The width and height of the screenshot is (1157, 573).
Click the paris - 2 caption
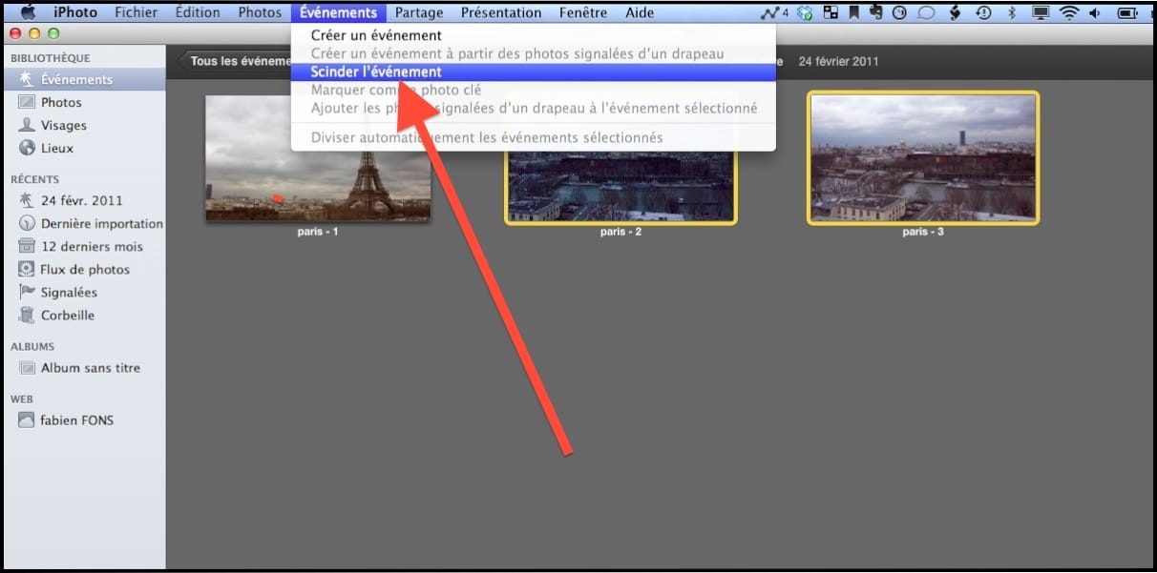coord(621,232)
